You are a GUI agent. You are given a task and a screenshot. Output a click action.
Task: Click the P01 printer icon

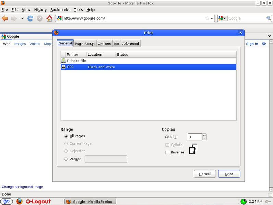point(64,67)
